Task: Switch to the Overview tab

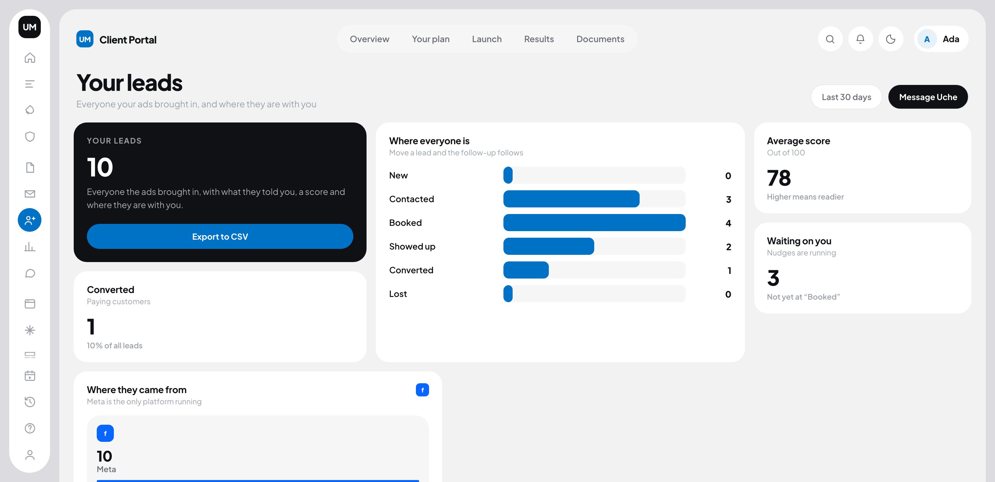Action: [369, 39]
